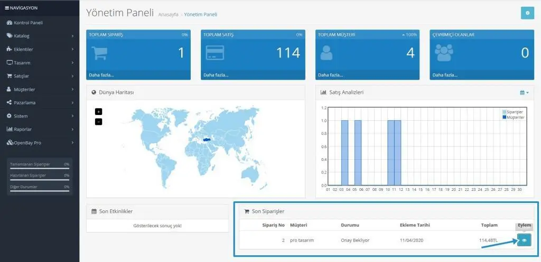Click the credit card icon in Toplam Satış tile
Viewport: 541px width, 262px height.
coord(214,53)
